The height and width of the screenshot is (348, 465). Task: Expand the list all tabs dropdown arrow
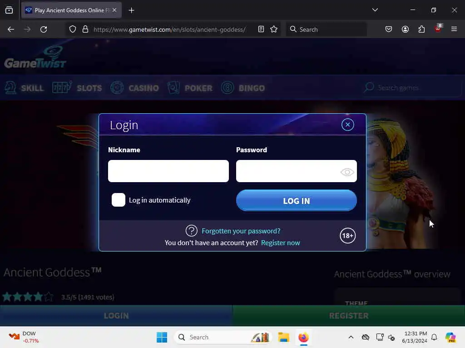(375, 10)
